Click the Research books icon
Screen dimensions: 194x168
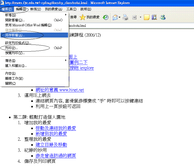pos(154,17)
